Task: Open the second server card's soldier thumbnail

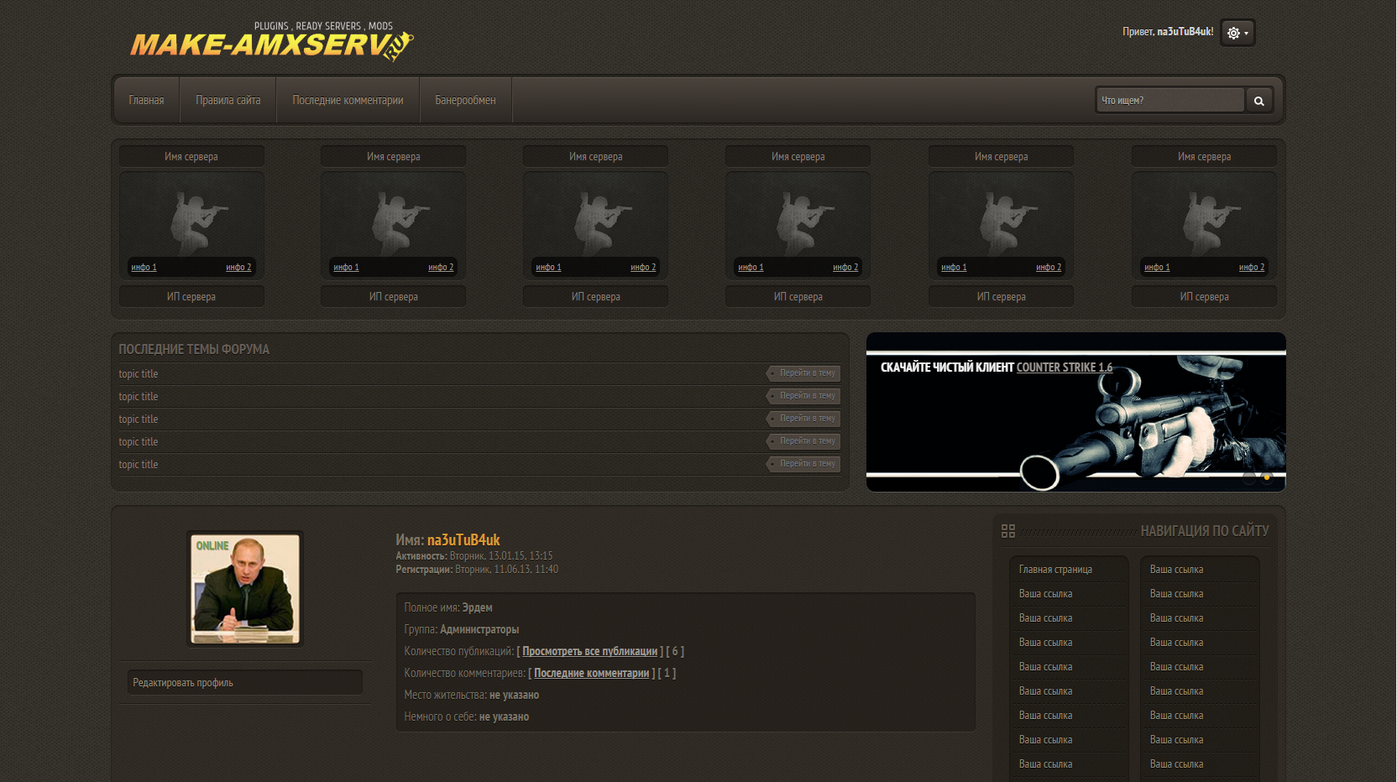Action: (x=394, y=224)
